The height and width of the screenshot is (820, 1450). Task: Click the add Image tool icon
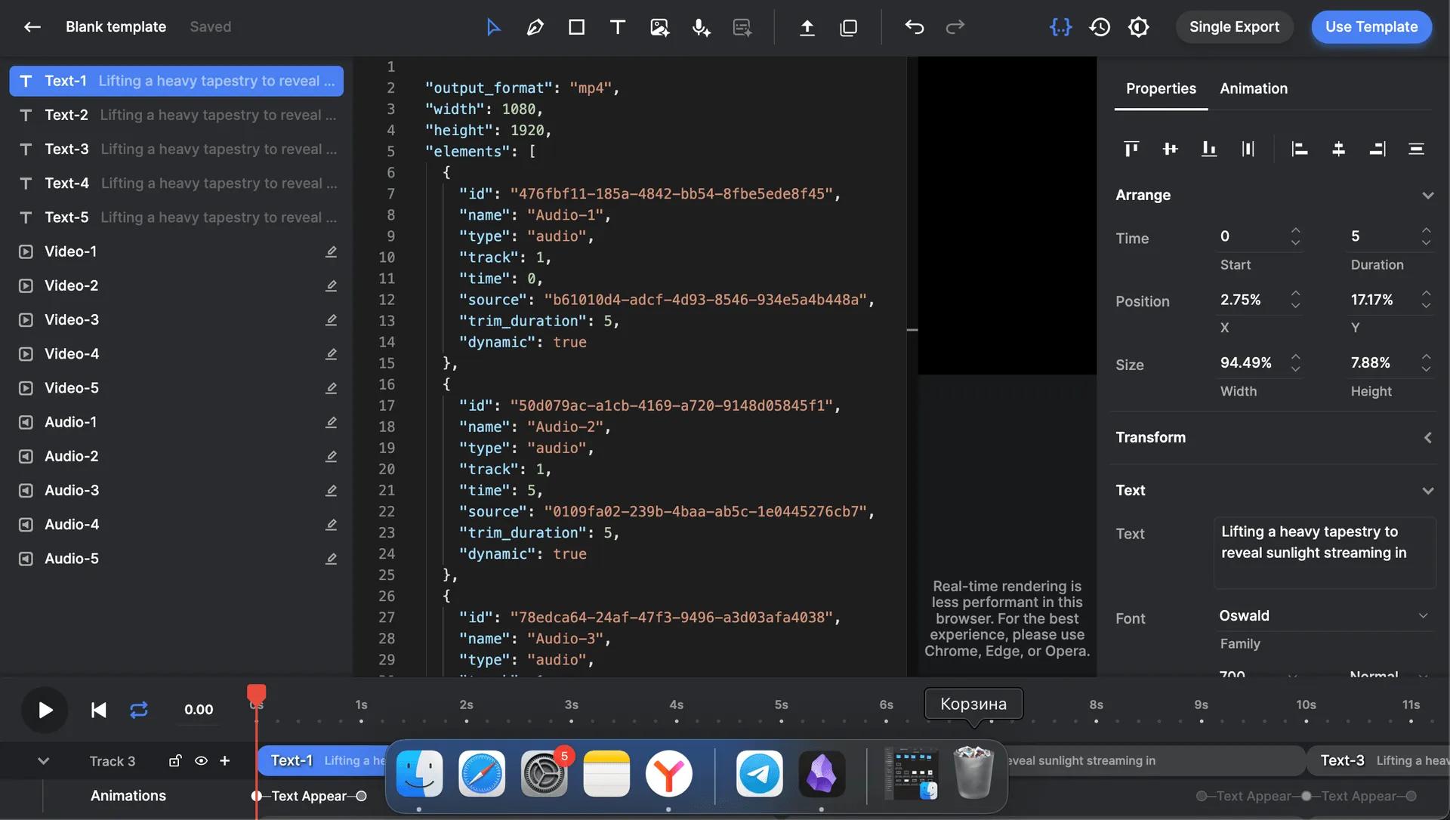coord(659,27)
